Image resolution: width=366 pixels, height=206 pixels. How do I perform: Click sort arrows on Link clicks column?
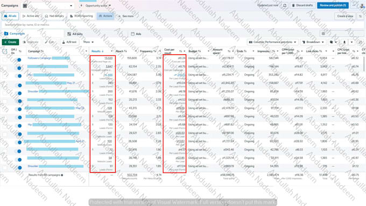321,51
